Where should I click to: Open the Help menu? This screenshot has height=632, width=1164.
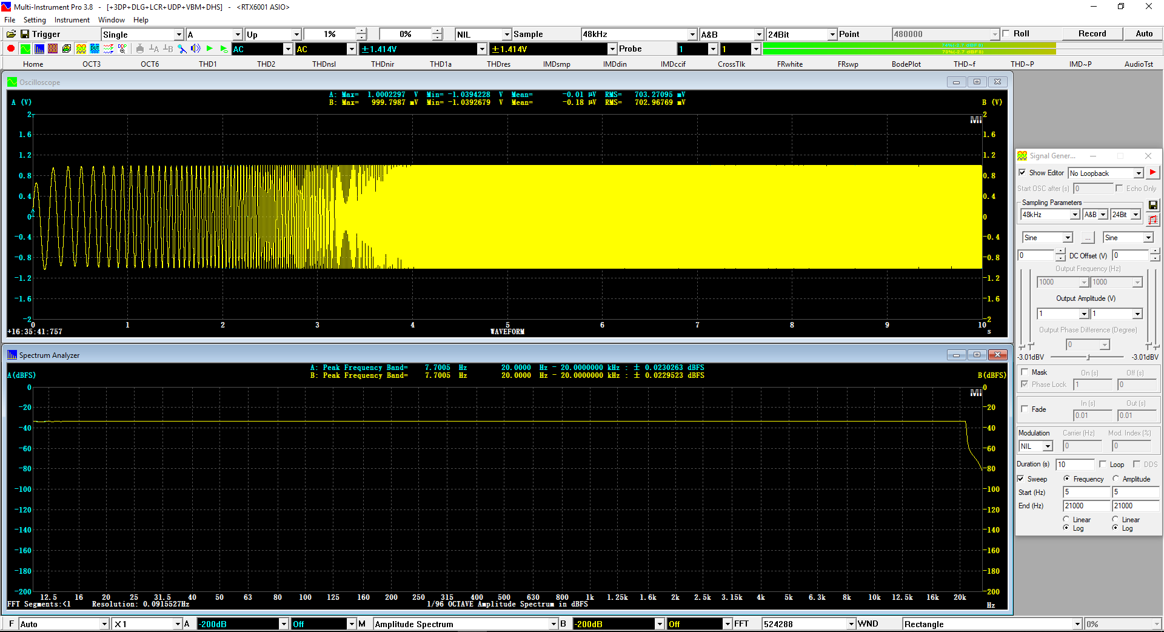click(141, 20)
